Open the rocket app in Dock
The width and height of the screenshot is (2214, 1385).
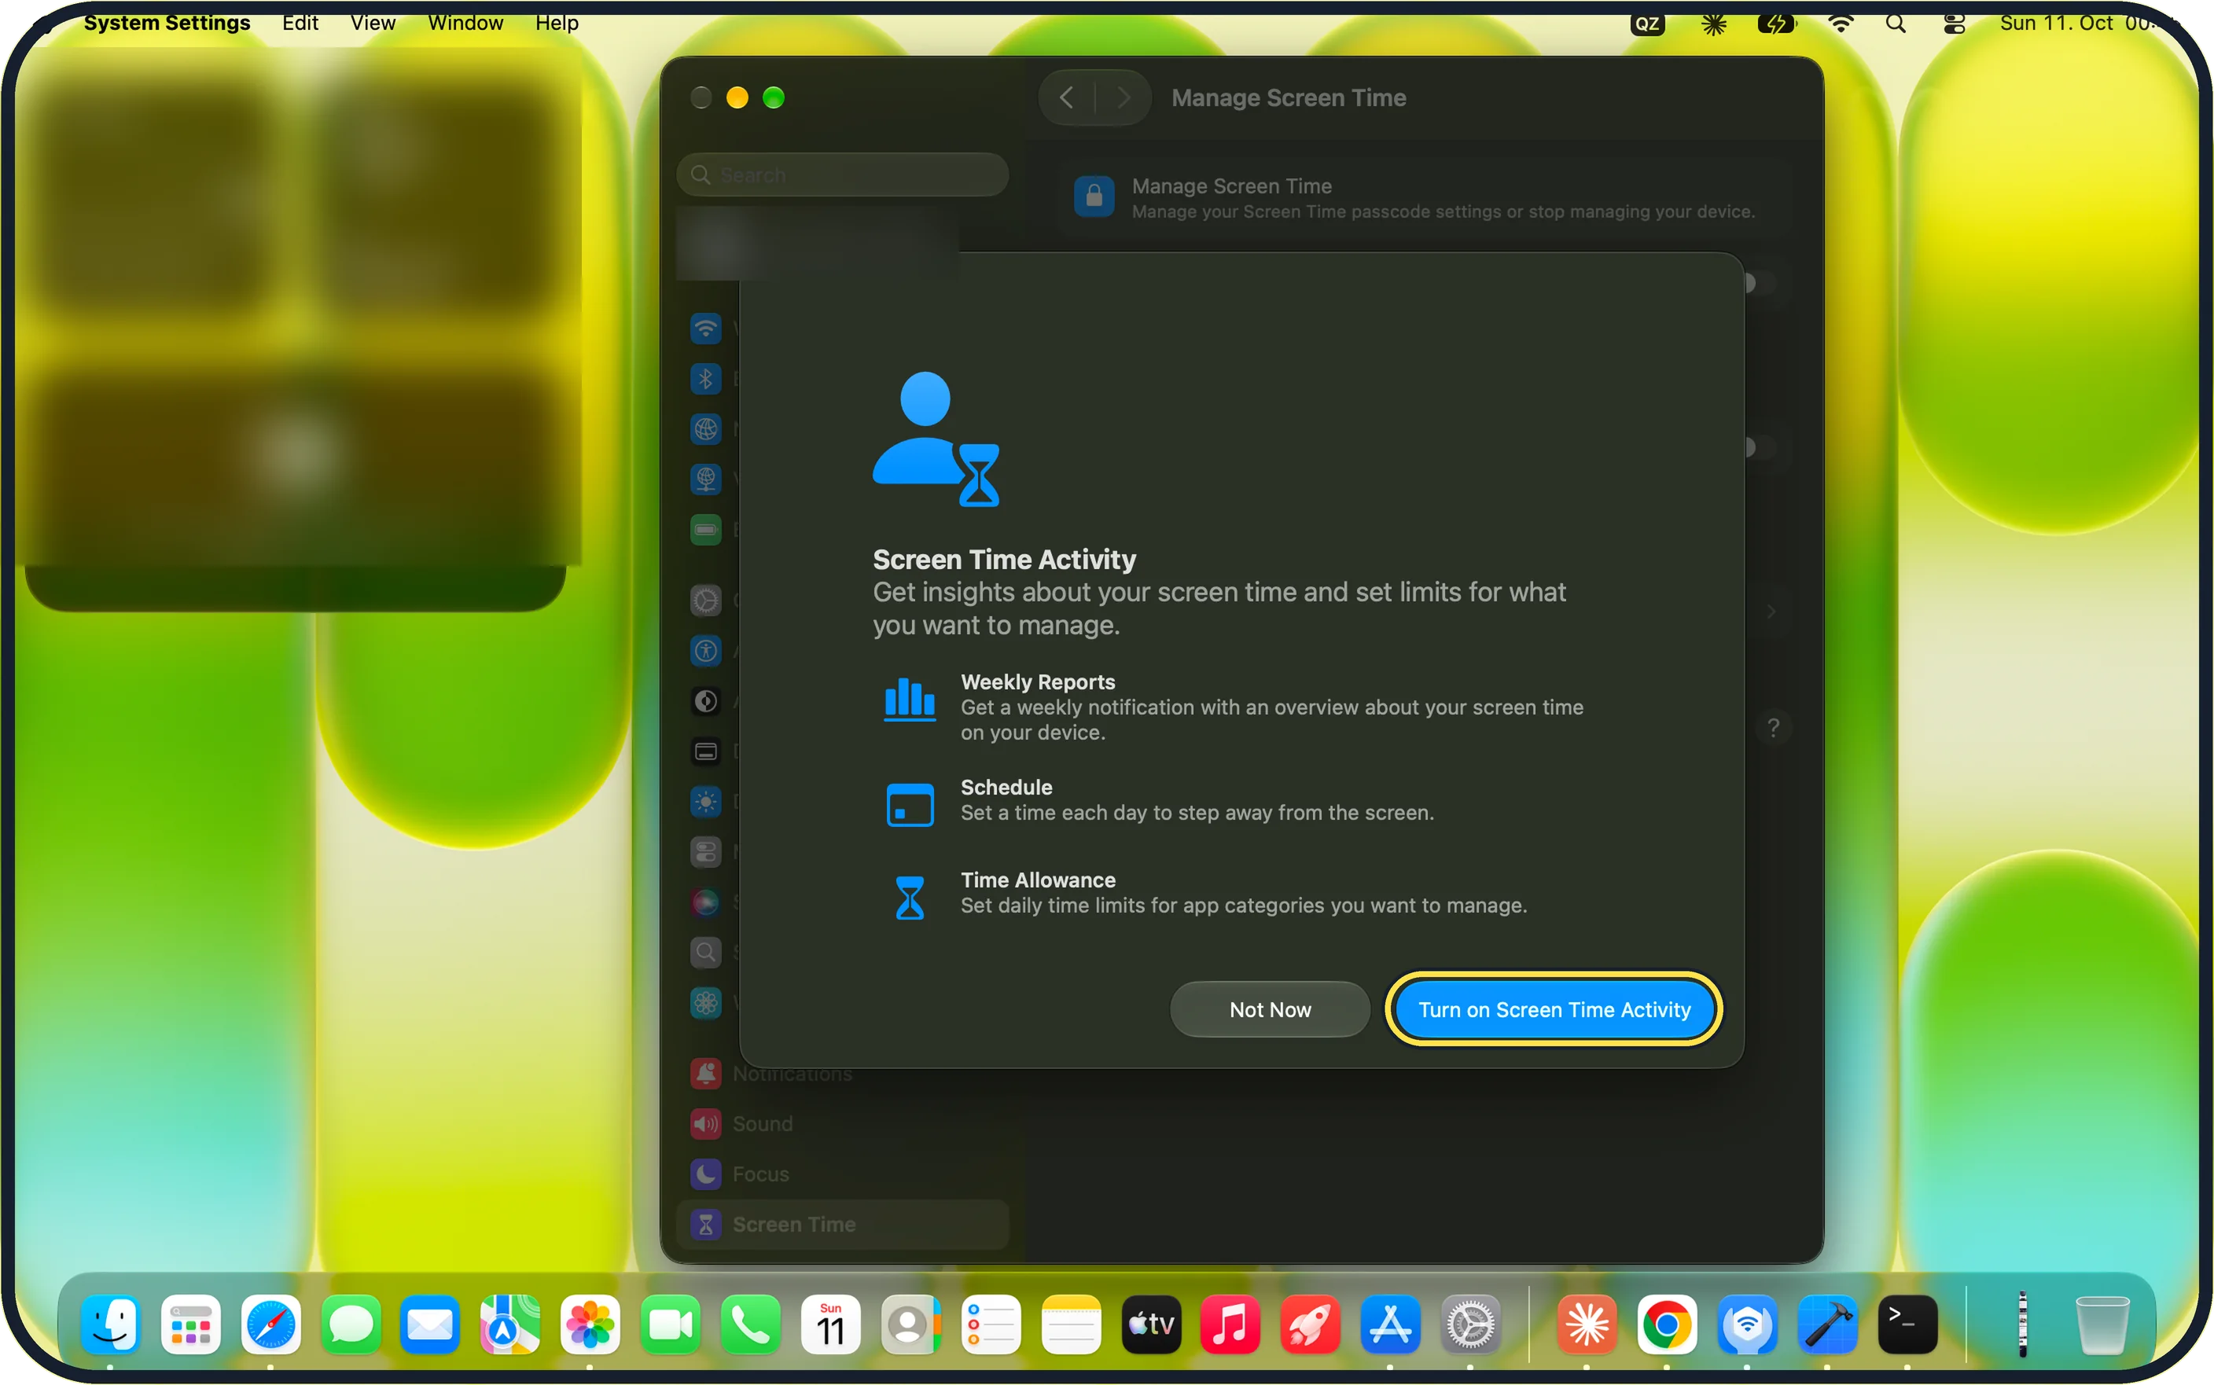click(x=1310, y=1324)
